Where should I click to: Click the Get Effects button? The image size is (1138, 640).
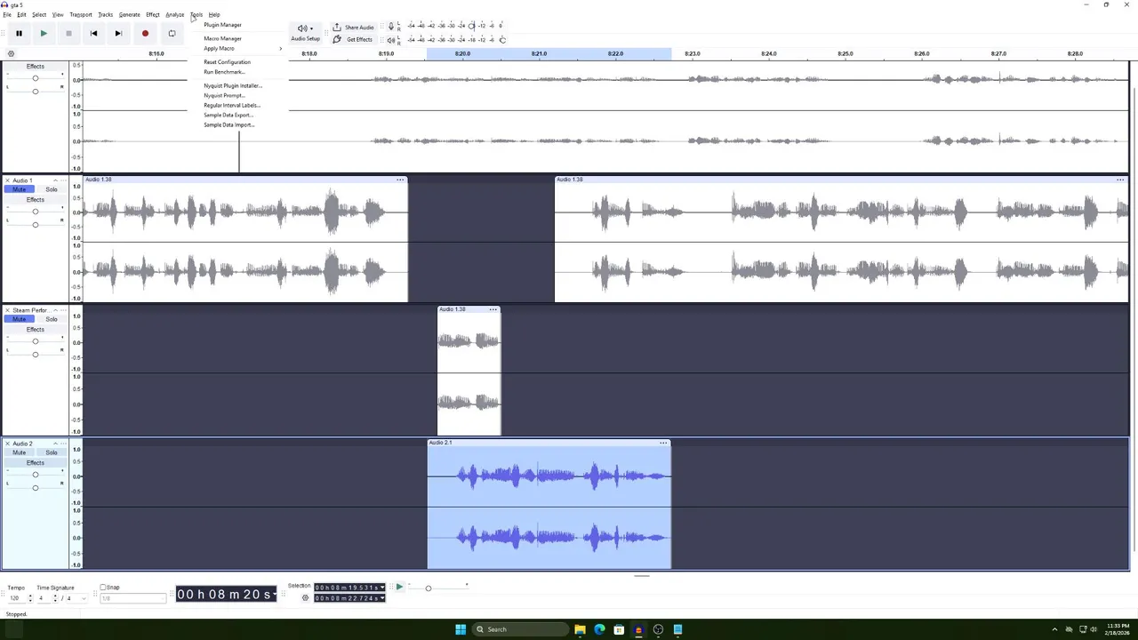tap(353, 39)
